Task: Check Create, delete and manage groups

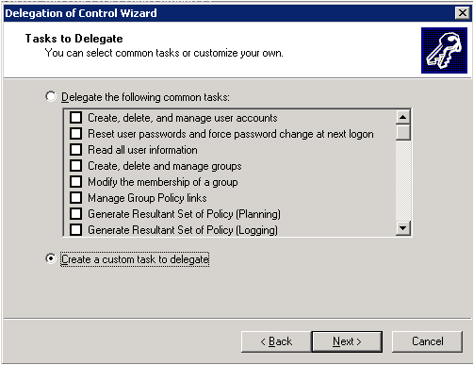Action: (75, 166)
